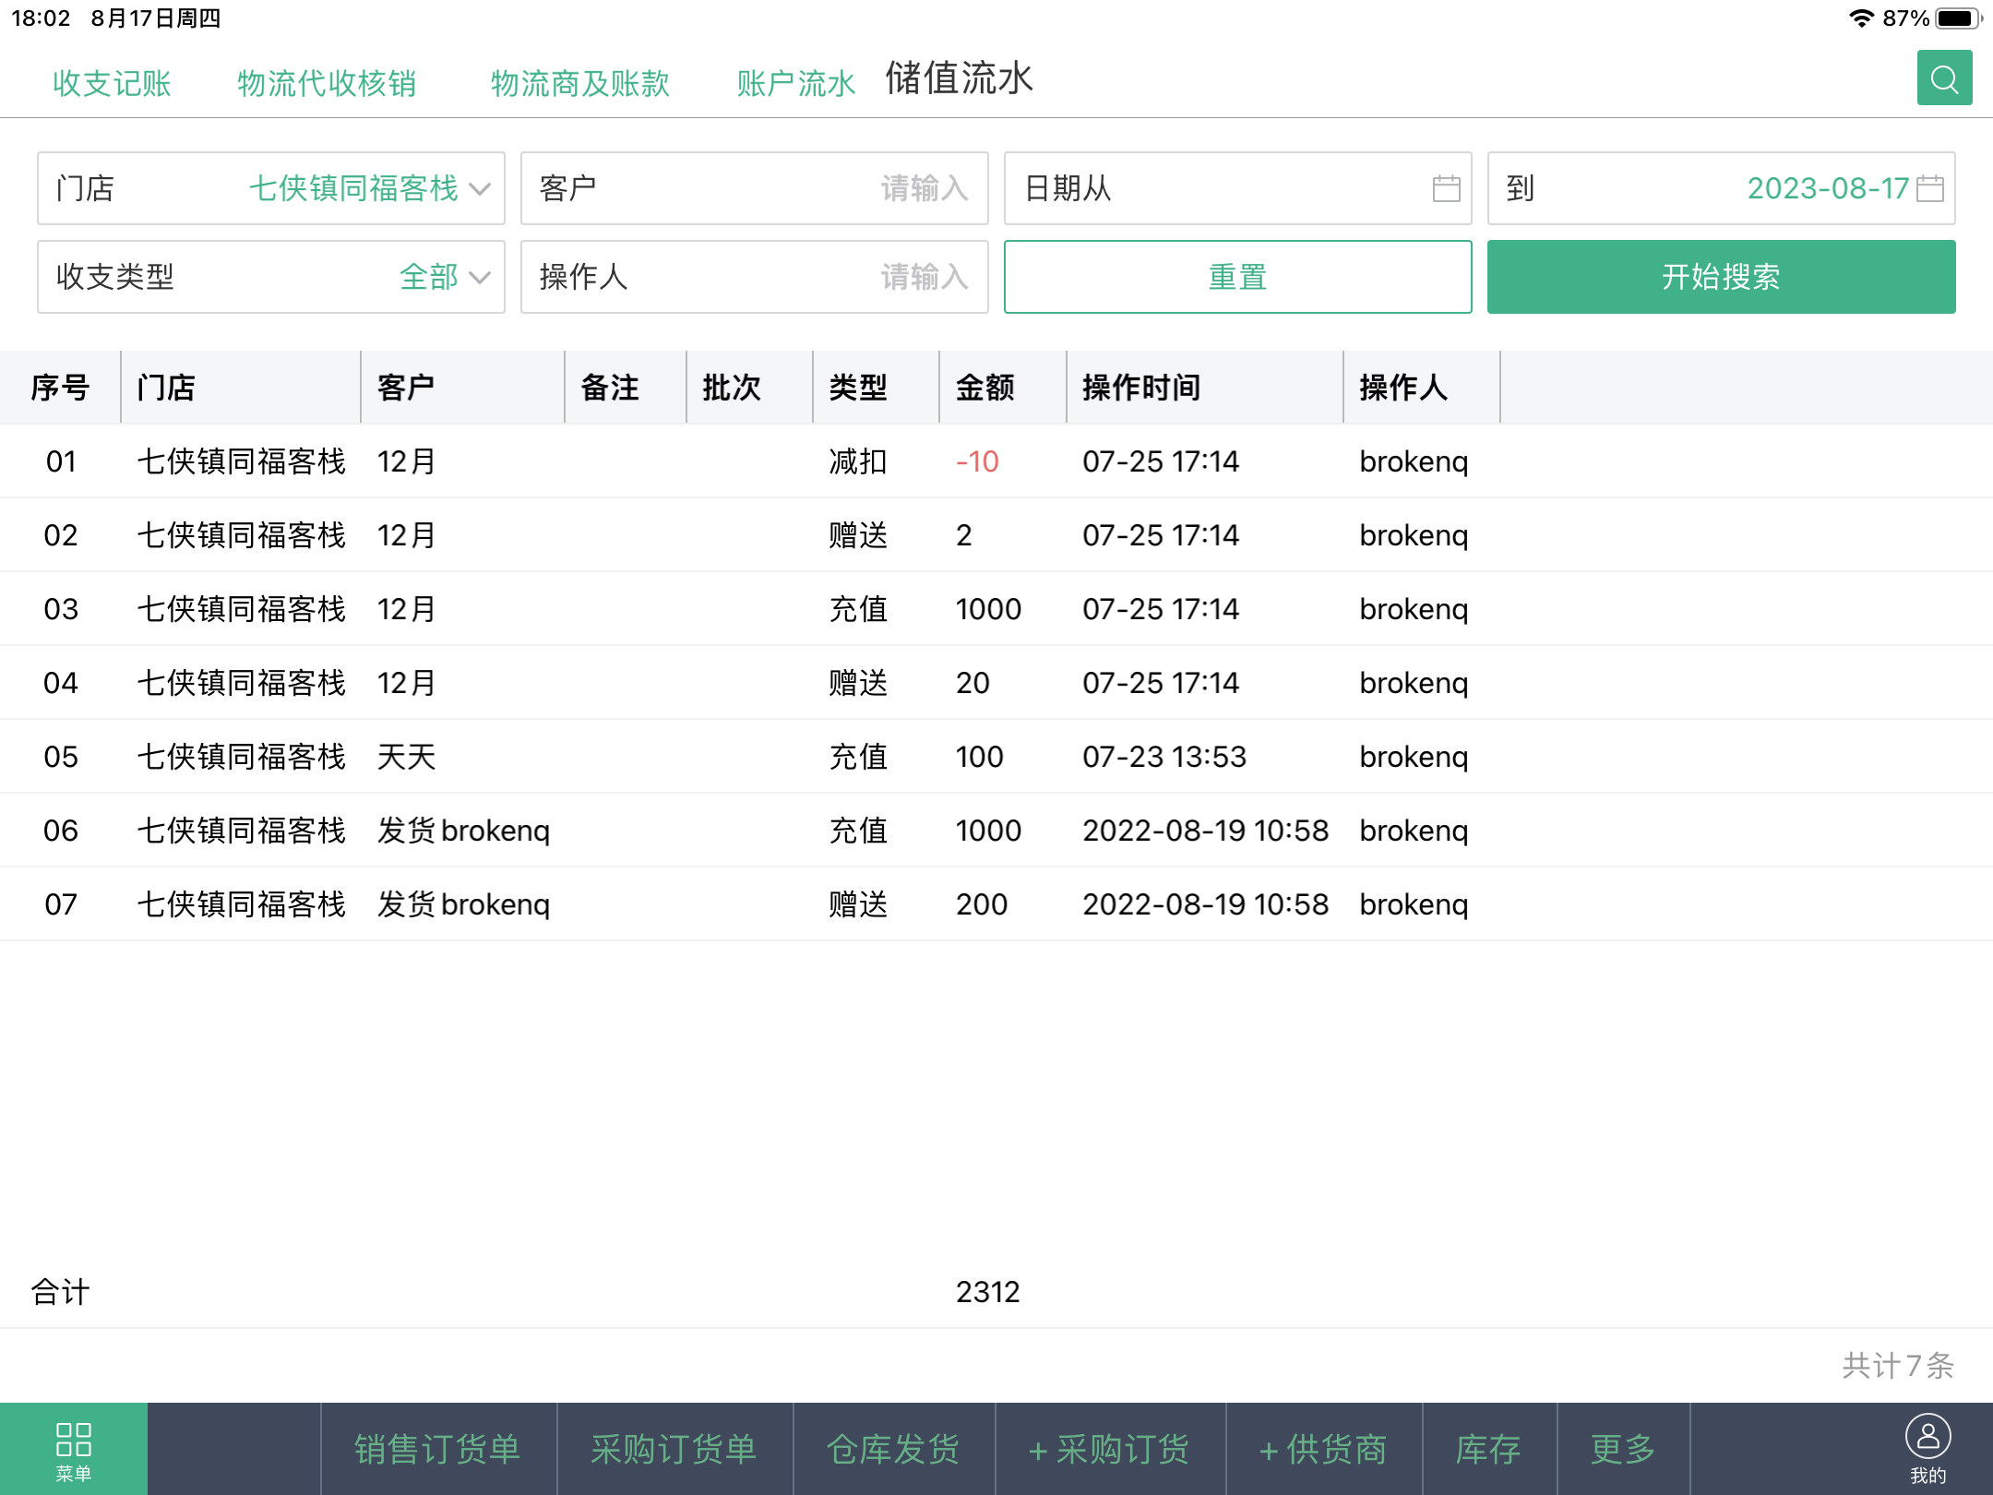Select store 七侠镇同福客栈 in row 02
This screenshot has width=1993, height=1495.
(x=242, y=535)
